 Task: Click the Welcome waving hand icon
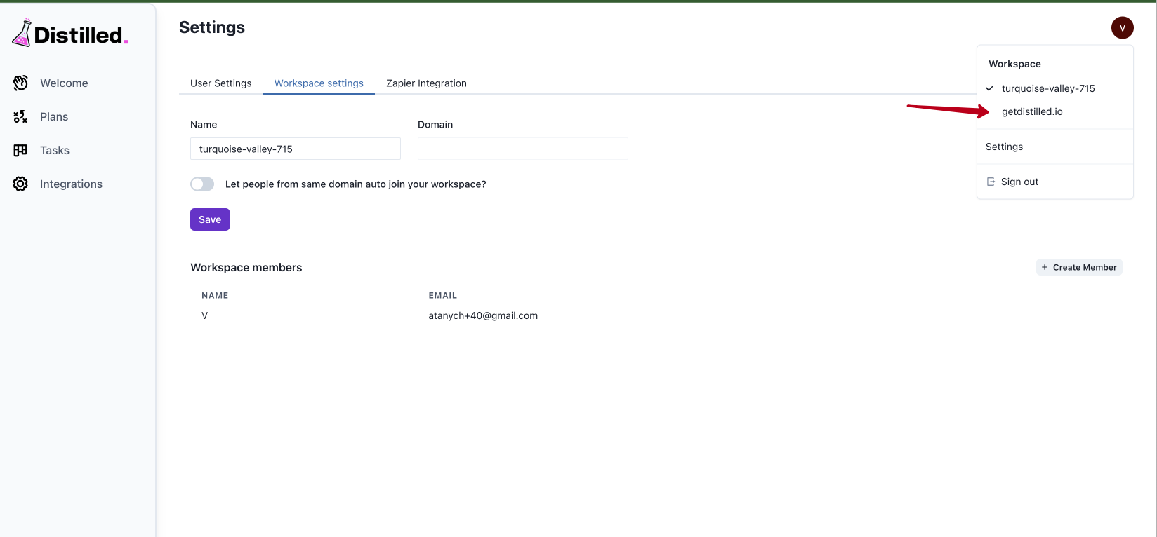point(20,83)
